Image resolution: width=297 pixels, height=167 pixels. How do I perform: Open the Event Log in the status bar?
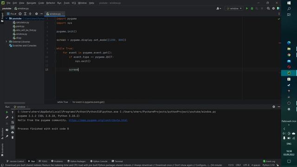[x=269, y=161]
